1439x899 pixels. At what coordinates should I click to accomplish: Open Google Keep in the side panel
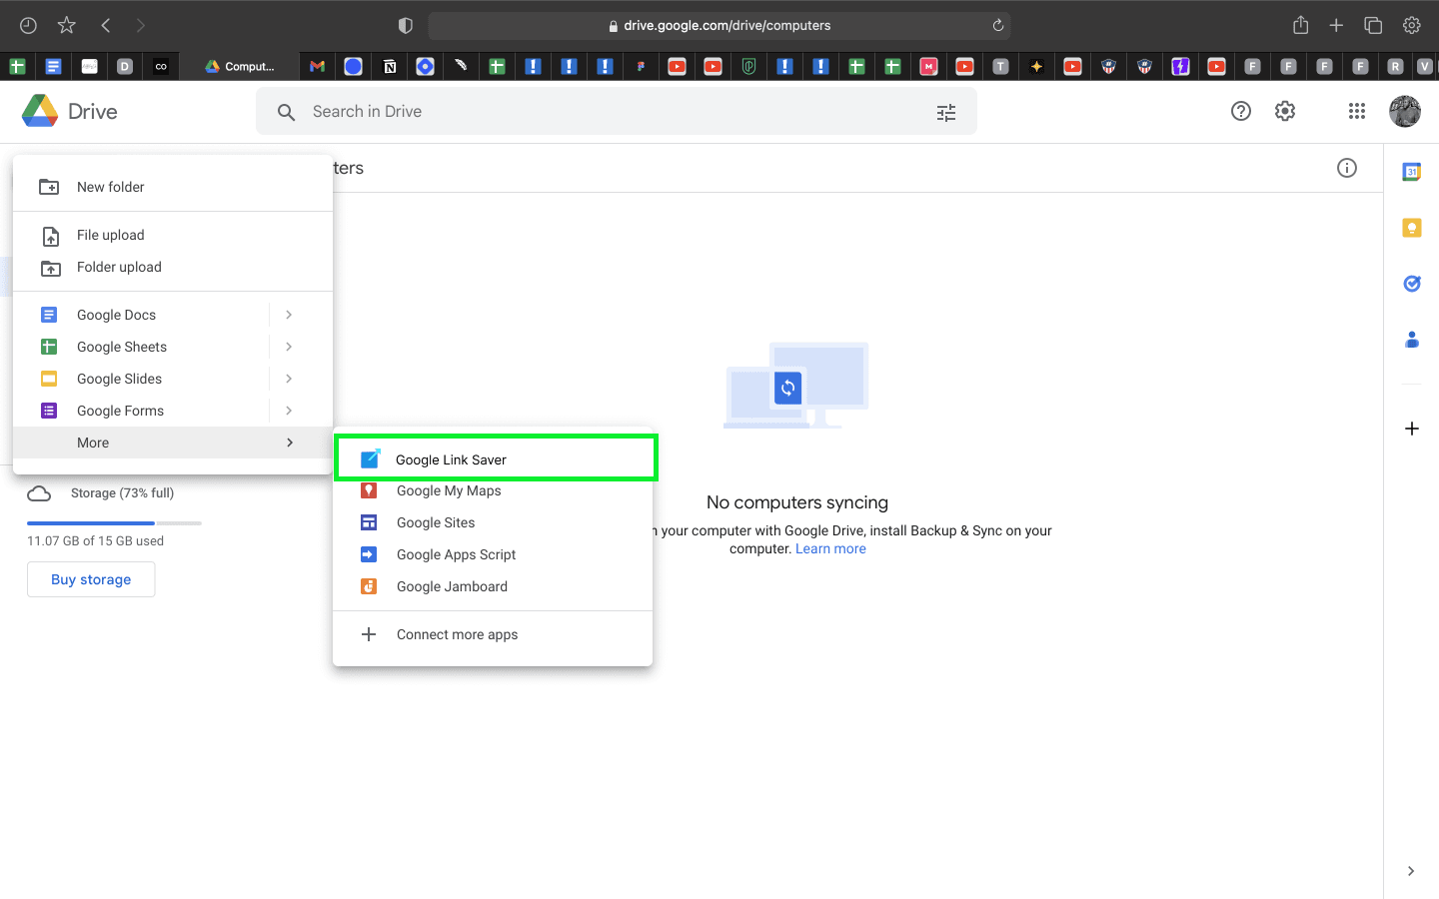coord(1411,228)
